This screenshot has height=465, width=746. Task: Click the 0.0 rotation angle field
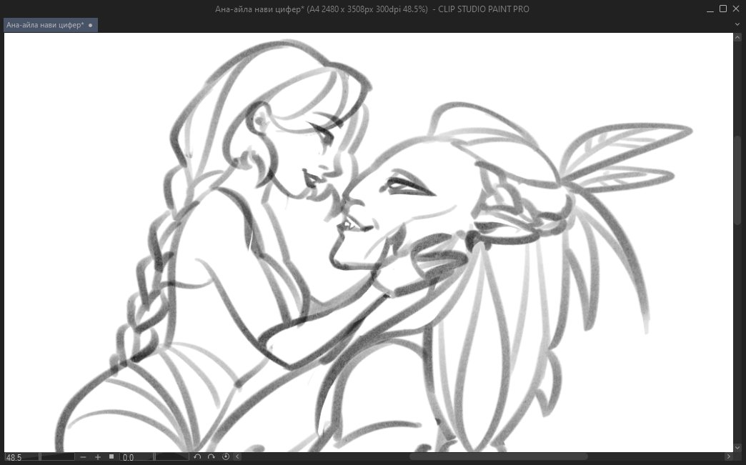(136, 456)
